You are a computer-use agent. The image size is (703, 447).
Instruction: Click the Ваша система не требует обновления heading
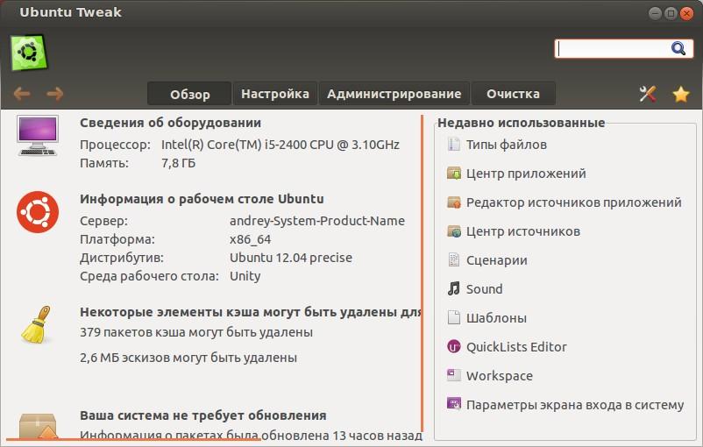[x=203, y=415]
